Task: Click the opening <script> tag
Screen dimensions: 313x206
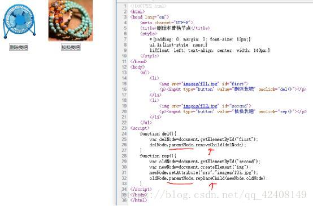Action: (x=140, y=128)
